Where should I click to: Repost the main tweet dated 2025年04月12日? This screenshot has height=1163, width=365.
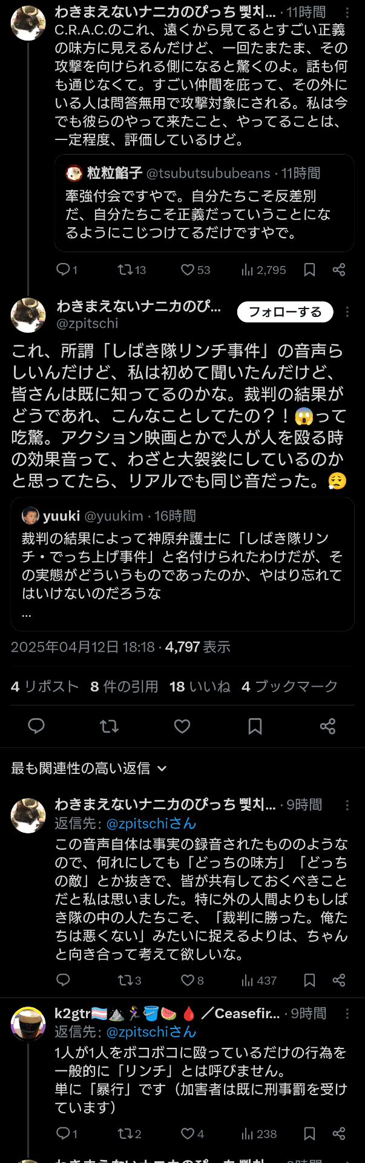[110, 726]
